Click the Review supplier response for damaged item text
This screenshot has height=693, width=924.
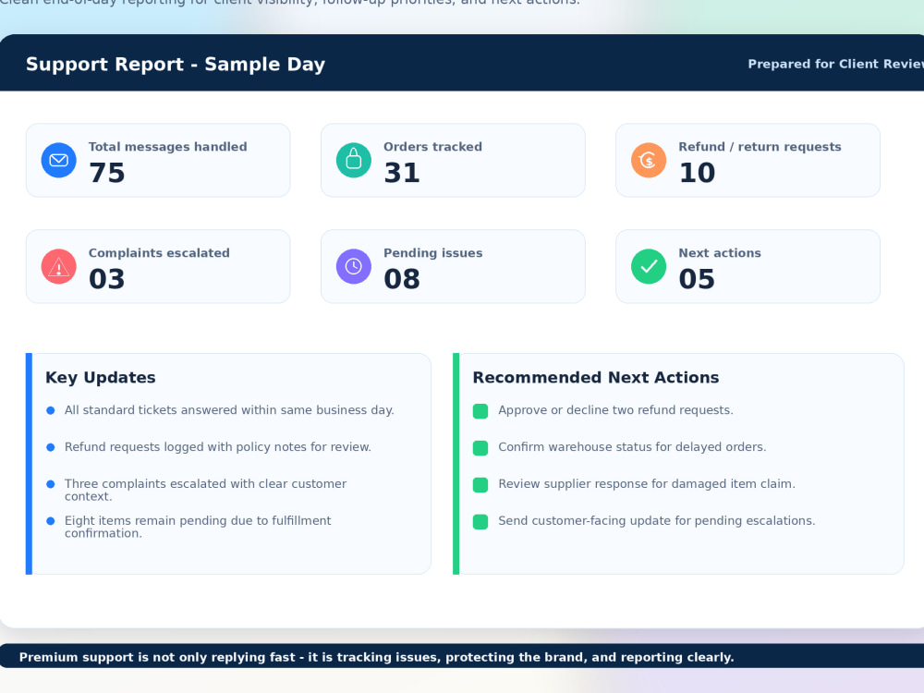[x=647, y=484]
